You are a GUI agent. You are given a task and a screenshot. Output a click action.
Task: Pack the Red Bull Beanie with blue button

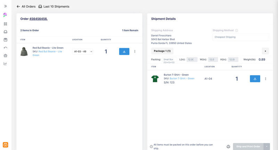coord(124,51)
